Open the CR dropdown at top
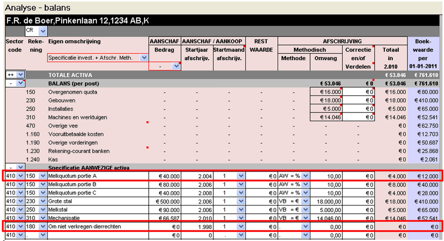 (42, 31)
